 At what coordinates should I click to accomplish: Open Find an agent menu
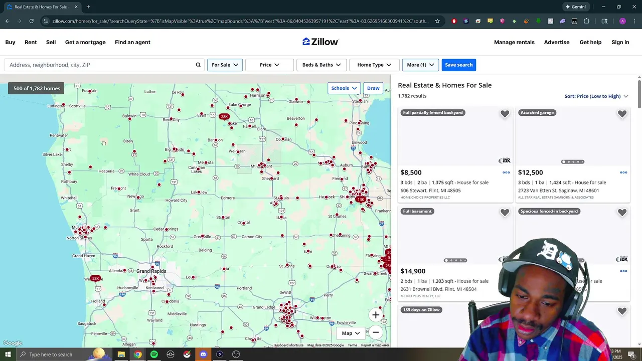(x=132, y=42)
